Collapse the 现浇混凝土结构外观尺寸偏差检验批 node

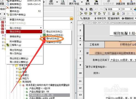click(x=20, y=85)
